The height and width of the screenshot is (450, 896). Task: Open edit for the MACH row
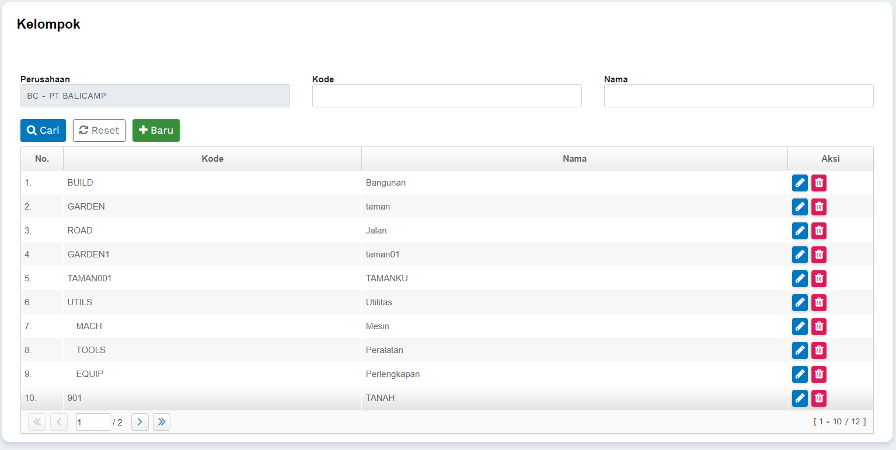(800, 326)
